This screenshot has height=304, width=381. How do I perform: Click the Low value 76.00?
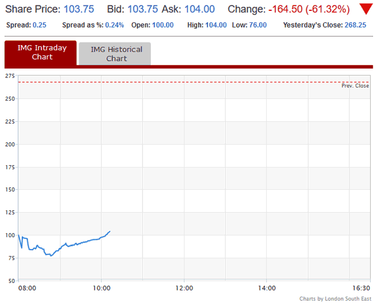[258, 25]
